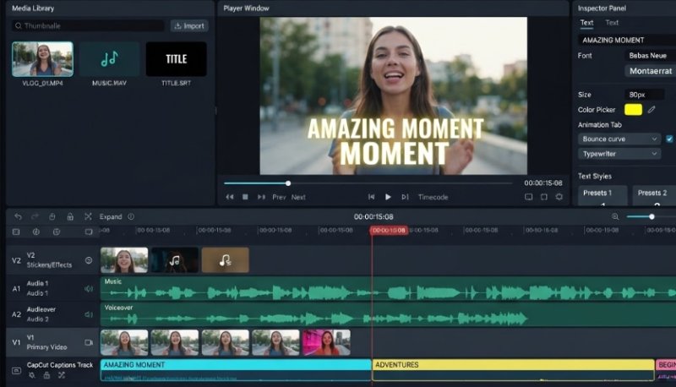Screen dimensions: 676x387
Task: Open the Animation Tab section
Action: coord(600,124)
